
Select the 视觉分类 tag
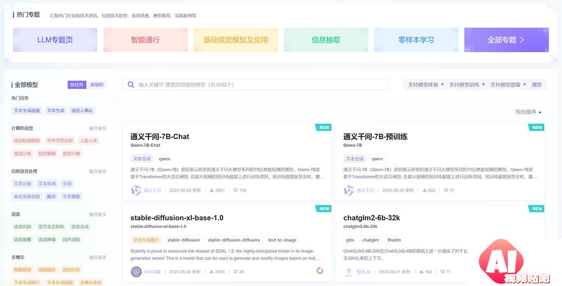[22, 154]
